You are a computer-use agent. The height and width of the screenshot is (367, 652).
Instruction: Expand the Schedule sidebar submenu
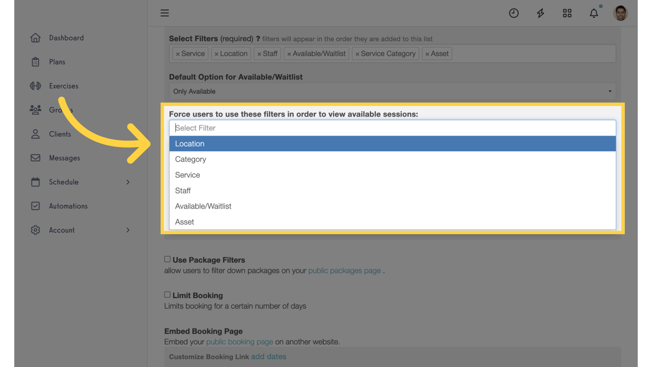coord(128,182)
